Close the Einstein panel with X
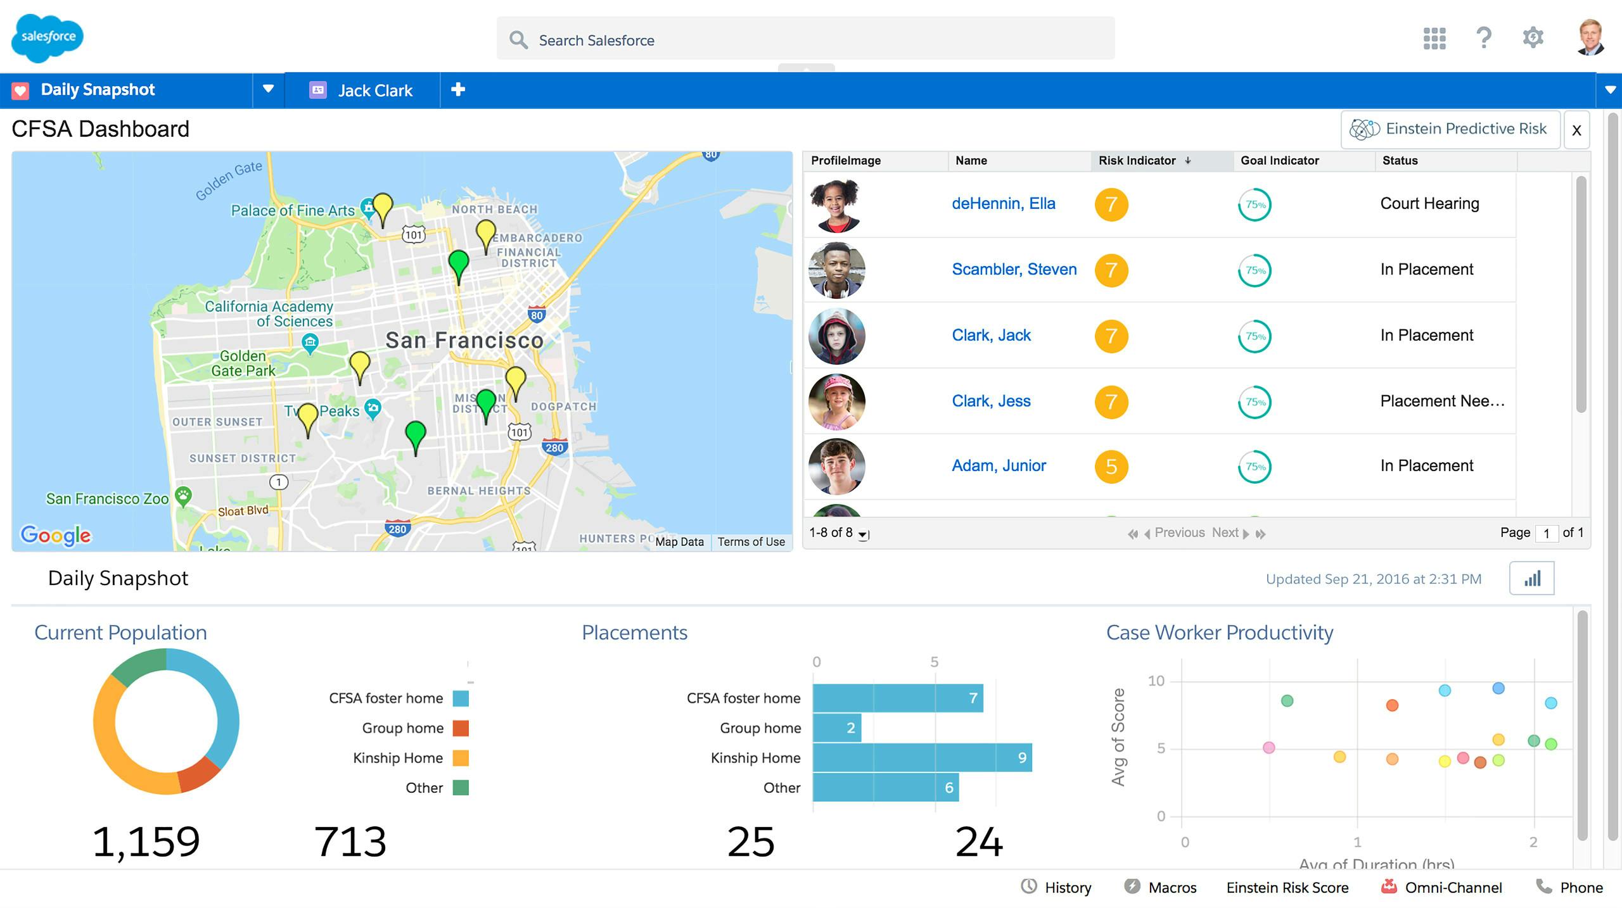Image resolution: width=1622 pixels, height=908 pixels. point(1576,130)
